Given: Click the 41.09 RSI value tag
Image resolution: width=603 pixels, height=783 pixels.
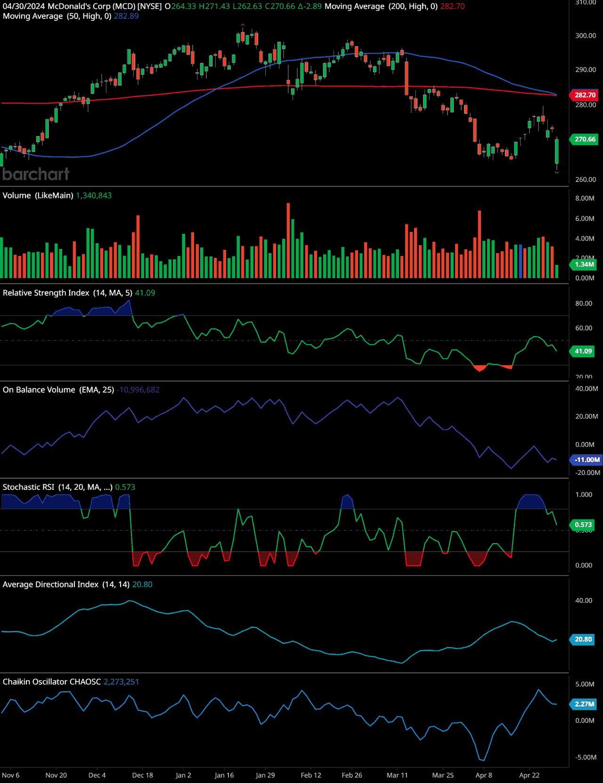Looking at the screenshot, I should (x=583, y=351).
